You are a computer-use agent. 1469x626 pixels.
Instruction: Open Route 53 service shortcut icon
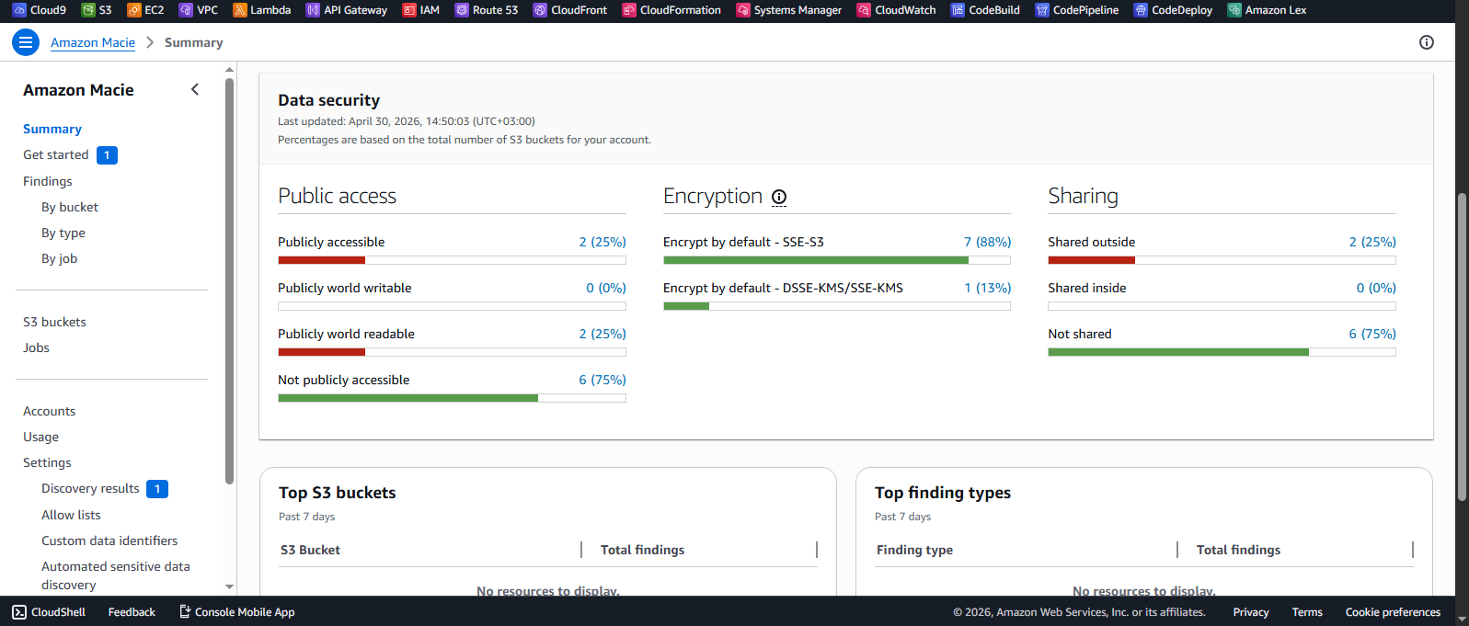coord(462,10)
